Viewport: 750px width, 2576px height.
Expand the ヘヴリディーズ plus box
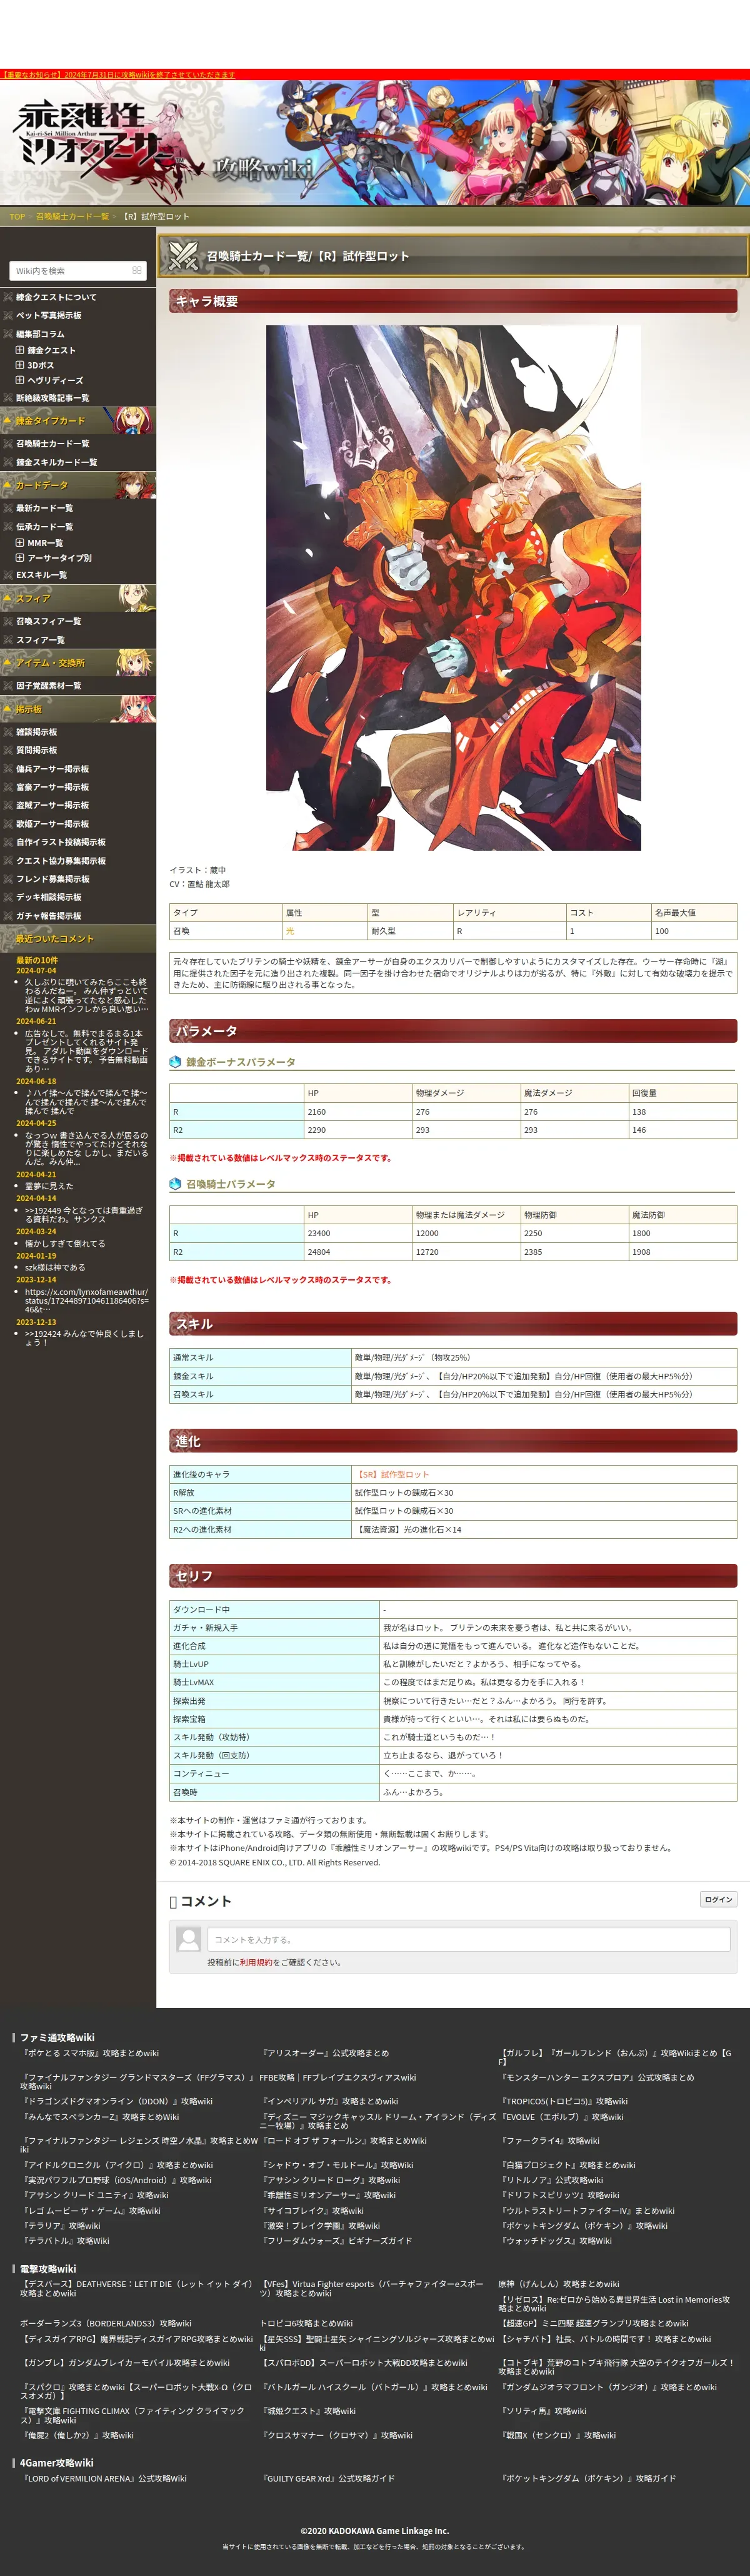click(20, 380)
